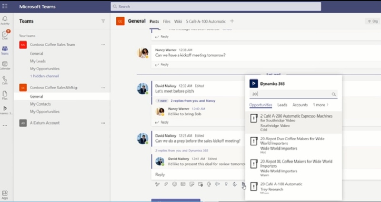The image size is (381, 202).
Task: Schedule a meeting from compose bar
Action: (201, 184)
